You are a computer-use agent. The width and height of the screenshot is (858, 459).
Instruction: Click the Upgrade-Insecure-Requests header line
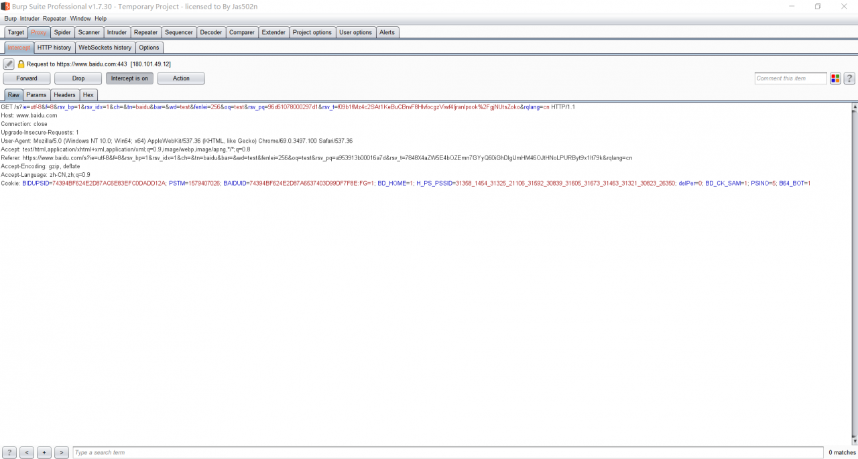[x=40, y=133]
